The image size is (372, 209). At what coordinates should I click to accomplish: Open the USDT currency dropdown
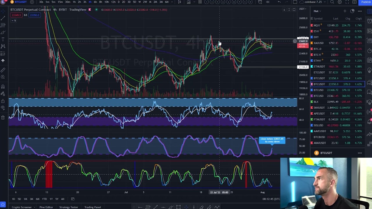[x=303, y=9]
